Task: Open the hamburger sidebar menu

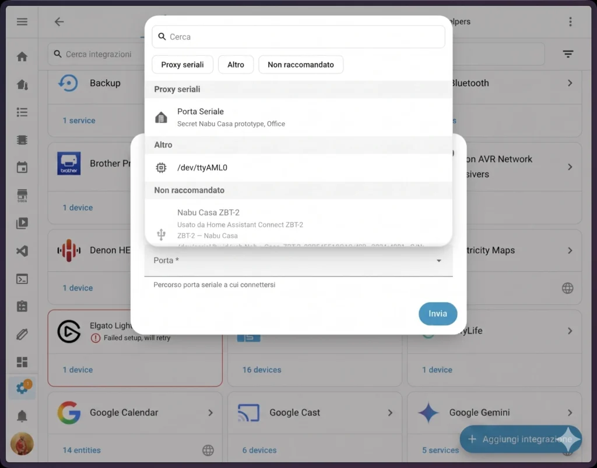Action: 22,22
